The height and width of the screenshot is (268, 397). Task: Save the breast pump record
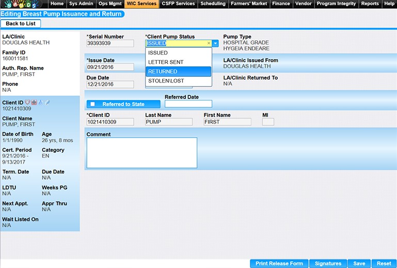click(x=359, y=263)
